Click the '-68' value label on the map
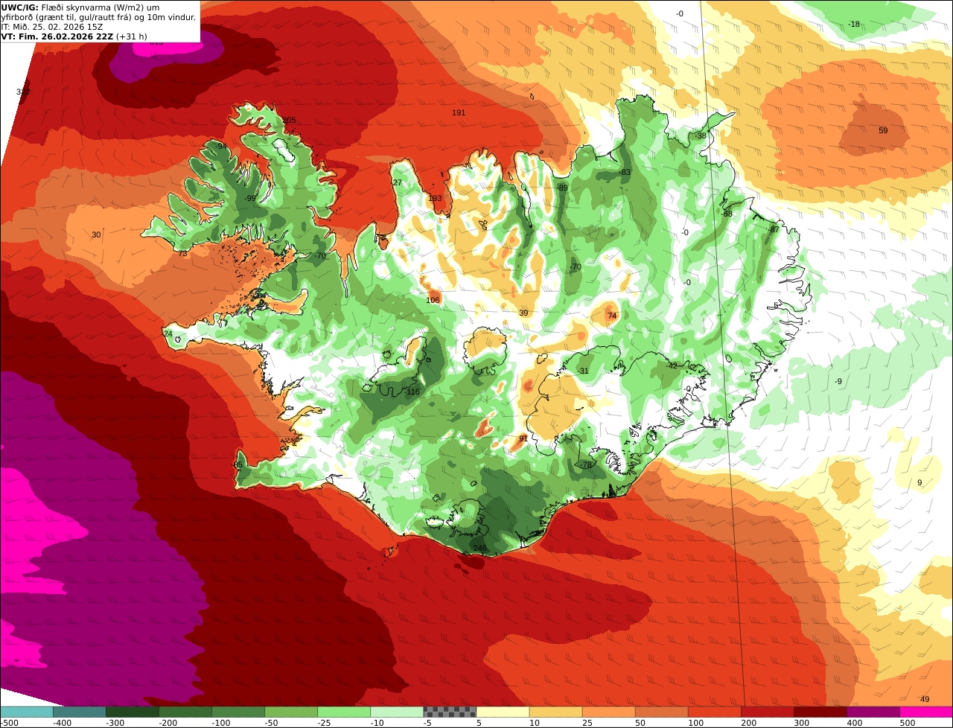The height and width of the screenshot is (728, 953). (x=727, y=214)
